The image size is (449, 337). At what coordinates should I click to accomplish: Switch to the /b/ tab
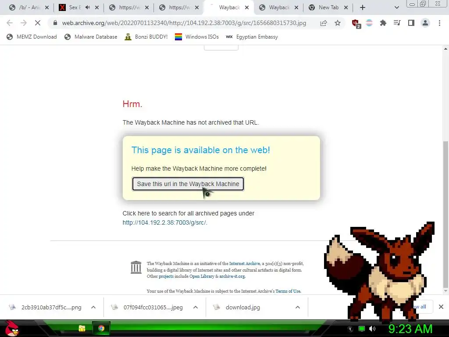pos(28,7)
